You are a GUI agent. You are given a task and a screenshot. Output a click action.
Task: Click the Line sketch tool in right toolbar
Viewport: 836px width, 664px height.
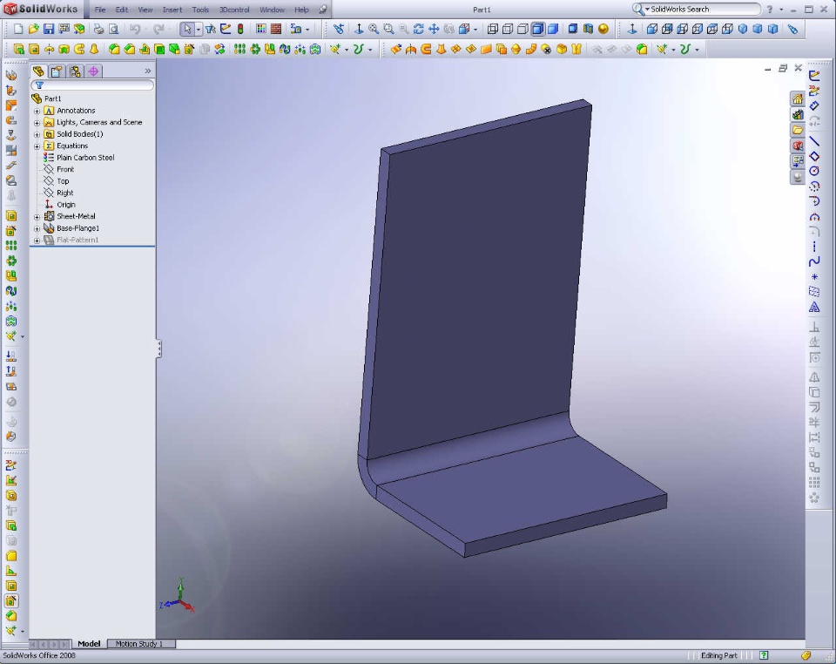click(x=814, y=141)
